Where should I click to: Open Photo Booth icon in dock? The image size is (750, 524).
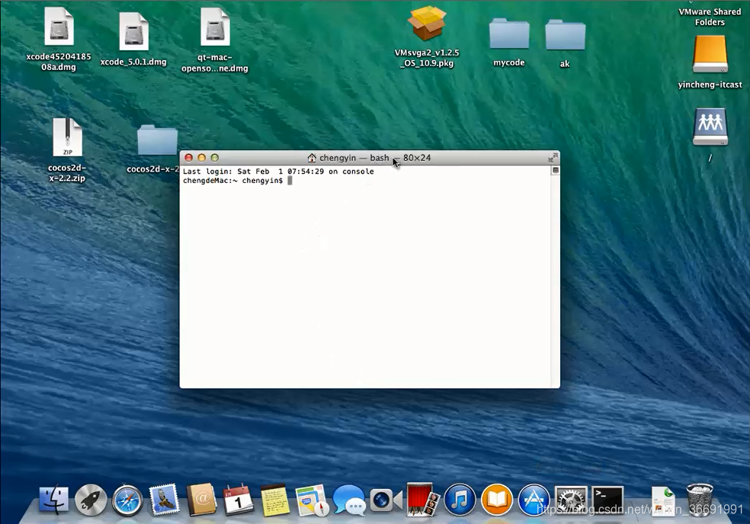(x=423, y=500)
